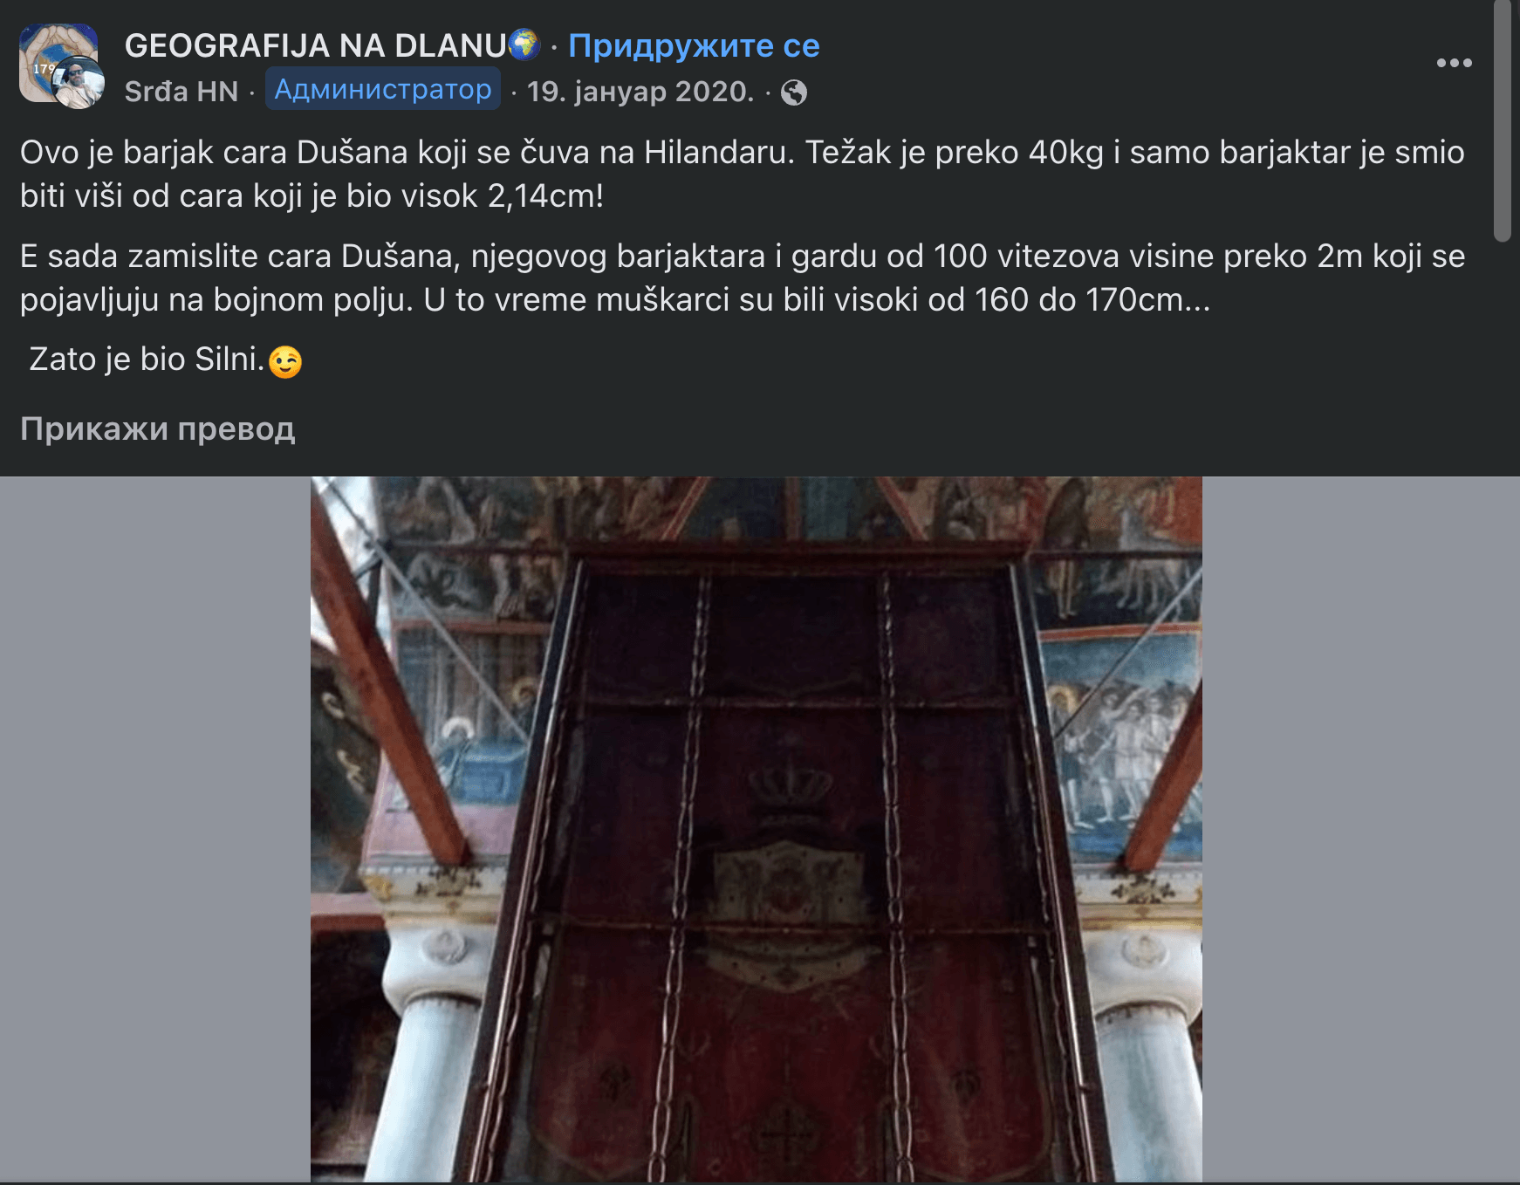Click the gray area left of photo
This screenshot has width=1520, height=1185.
(x=155, y=829)
